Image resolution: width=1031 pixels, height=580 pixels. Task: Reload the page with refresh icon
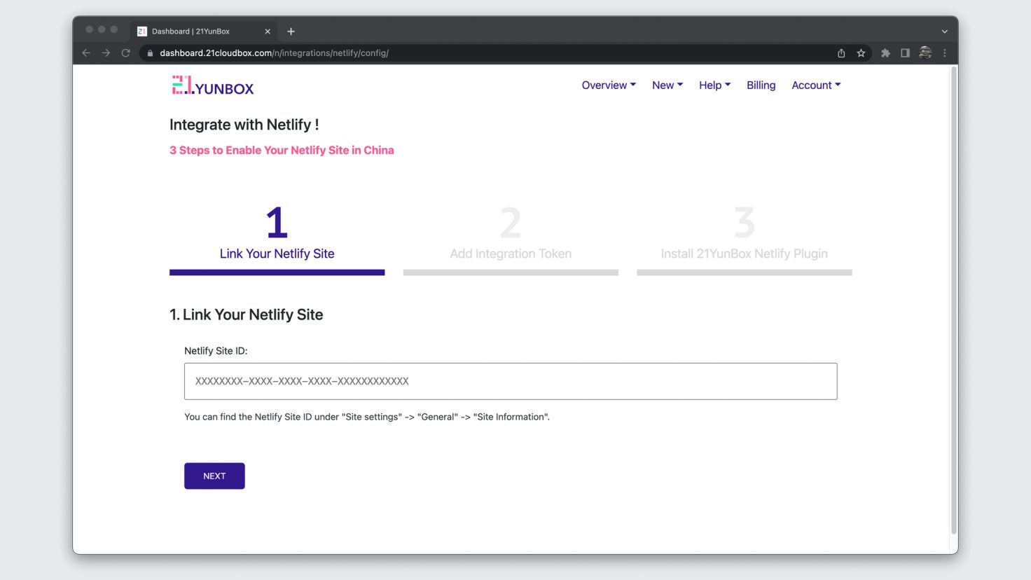click(126, 53)
